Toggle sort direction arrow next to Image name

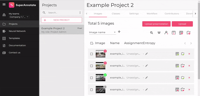[119, 31]
